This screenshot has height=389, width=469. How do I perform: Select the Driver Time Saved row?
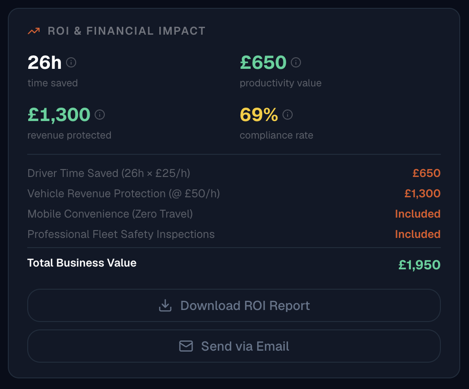point(234,173)
